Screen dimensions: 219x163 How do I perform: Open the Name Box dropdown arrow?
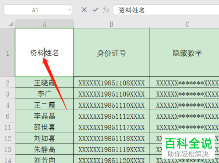coord(70,10)
